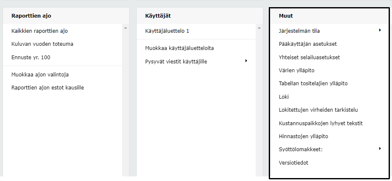Expand the Syöttölomakkeet submenu arrow
This screenshot has height=181, width=392.
tap(379, 149)
